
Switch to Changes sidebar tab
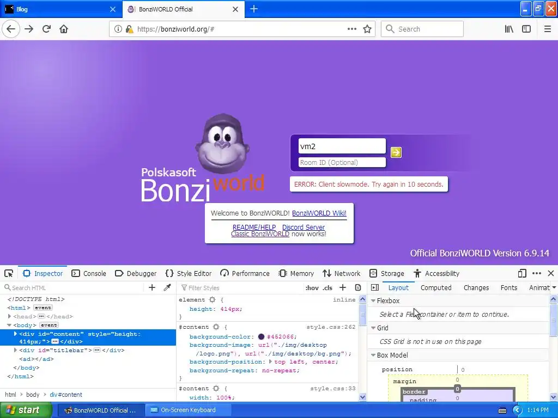coord(476,287)
